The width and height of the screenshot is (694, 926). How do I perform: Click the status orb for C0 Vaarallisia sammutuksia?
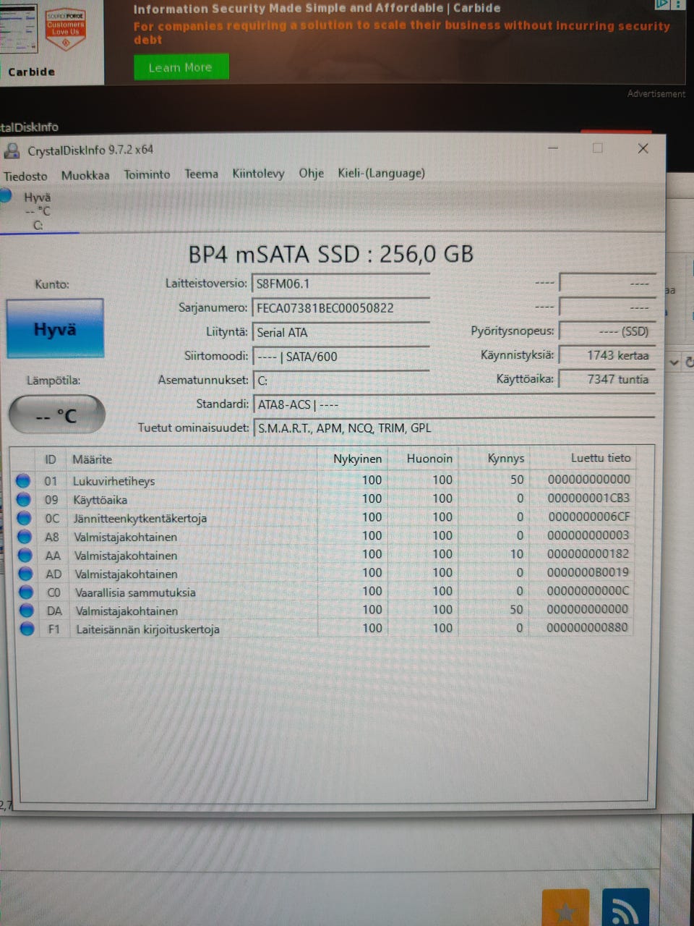[27, 592]
